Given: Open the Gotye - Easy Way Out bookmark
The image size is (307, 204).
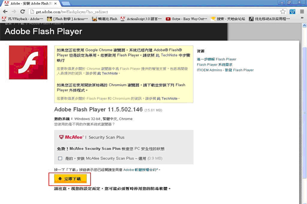Looking at the screenshot, I should (x=186, y=19).
